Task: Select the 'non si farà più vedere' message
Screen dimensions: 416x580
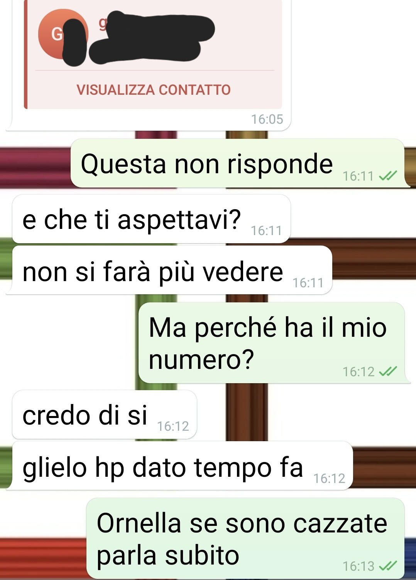Action: [172, 270]
